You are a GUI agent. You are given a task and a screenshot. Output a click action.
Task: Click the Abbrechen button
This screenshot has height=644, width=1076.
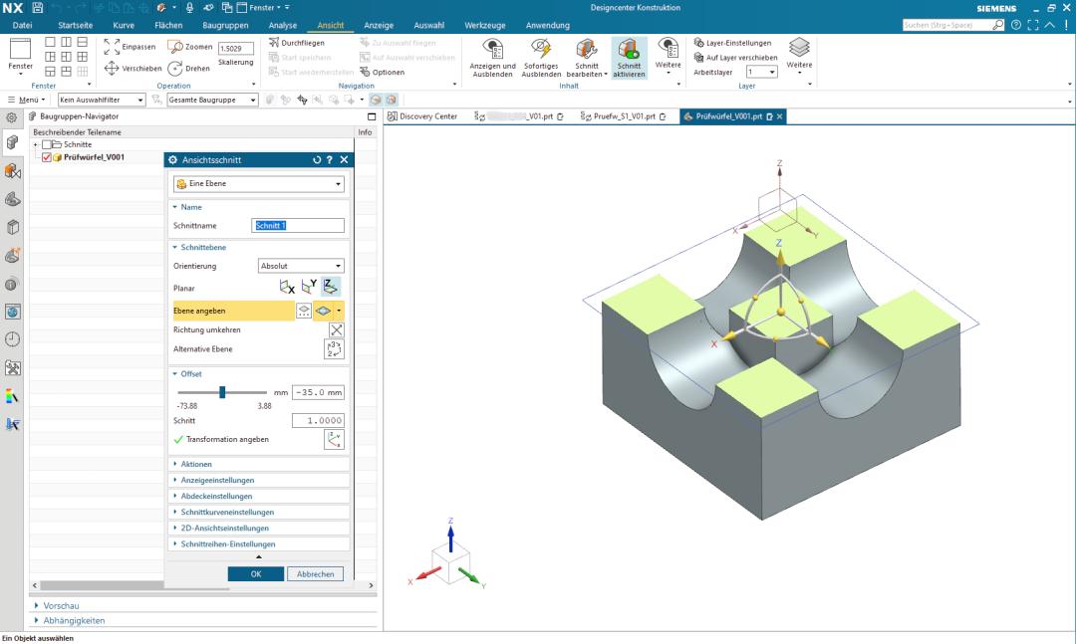coord(315,573)
